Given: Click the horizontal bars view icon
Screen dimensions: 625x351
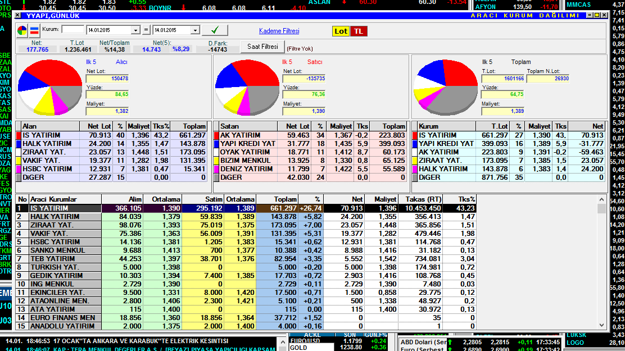Looking at the screenshot, I should (x=34, y=30).
